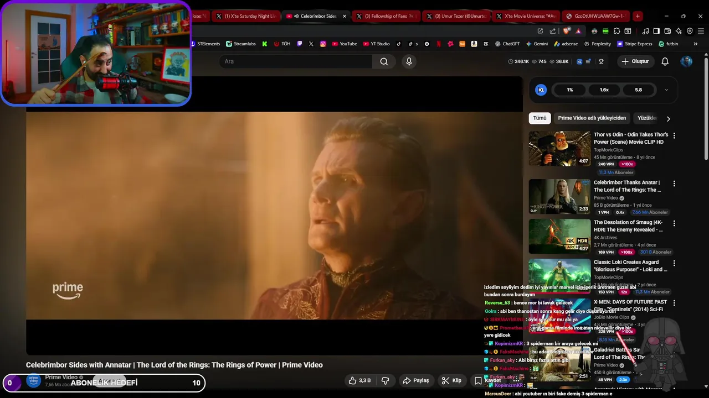
Task: Start voice search with microphone icon
Action: pyautogui.click(x=409, y=61)
